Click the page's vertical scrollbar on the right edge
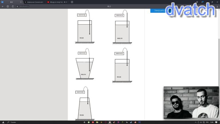Screen dimensions: 220x124 pyautogui.click(x=219, y=57)
